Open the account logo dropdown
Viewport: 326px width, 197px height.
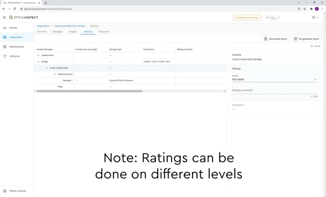tap(273, 18)
